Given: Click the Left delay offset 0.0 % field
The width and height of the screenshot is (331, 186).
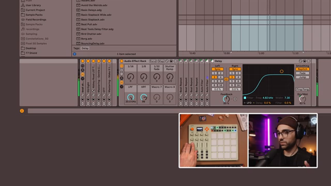Looking at the screenshot, I should pyautogui.click(x=217, y=89).
